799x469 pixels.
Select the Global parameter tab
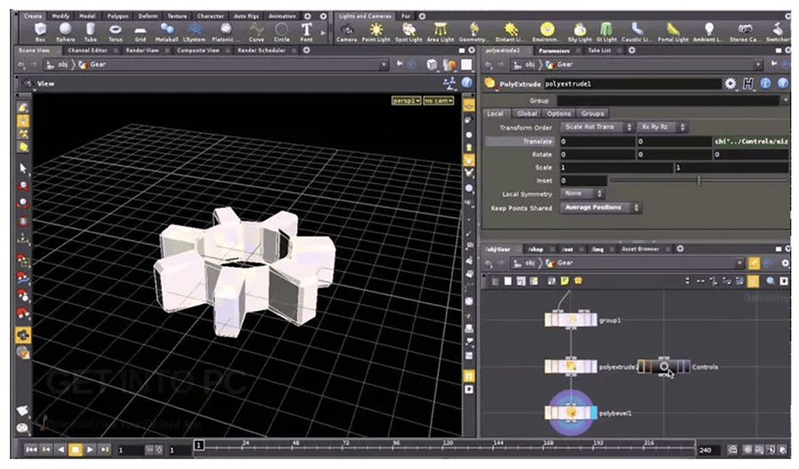click(x=526, y=113)
